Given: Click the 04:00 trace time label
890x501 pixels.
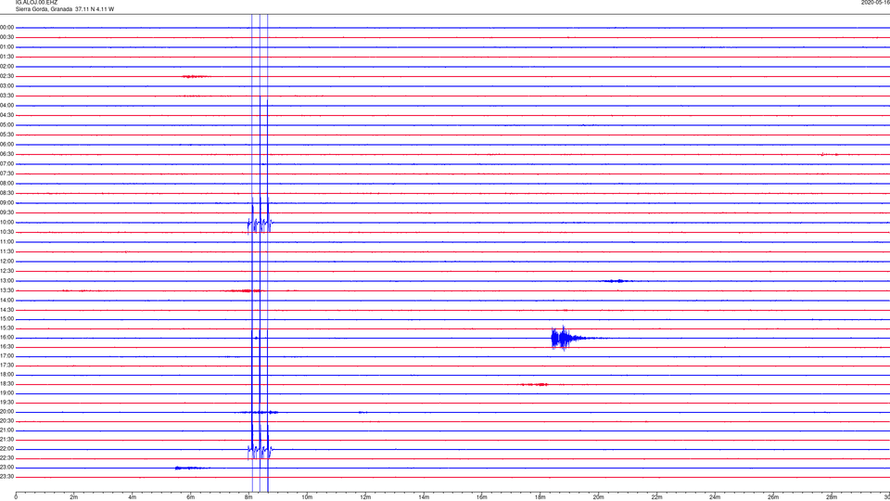Looking at the screenshot, I should tap(6, 105).
